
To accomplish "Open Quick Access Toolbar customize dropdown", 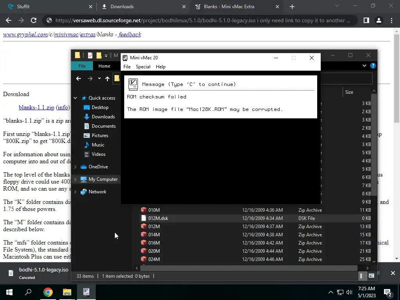I will pyautogui.click(x=106, y=55).
